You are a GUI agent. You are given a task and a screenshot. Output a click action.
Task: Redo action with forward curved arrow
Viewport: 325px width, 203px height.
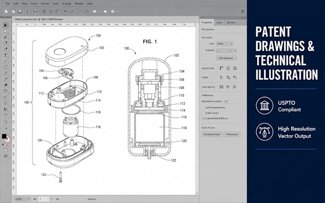[x=72, y=11]
